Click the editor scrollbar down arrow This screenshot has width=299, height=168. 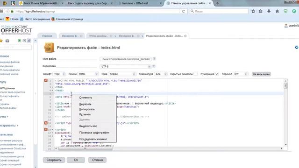coord(285,145)
